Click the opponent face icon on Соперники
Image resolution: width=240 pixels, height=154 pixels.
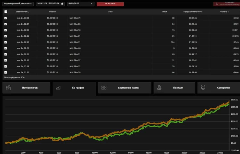click(x=203, y=88)
